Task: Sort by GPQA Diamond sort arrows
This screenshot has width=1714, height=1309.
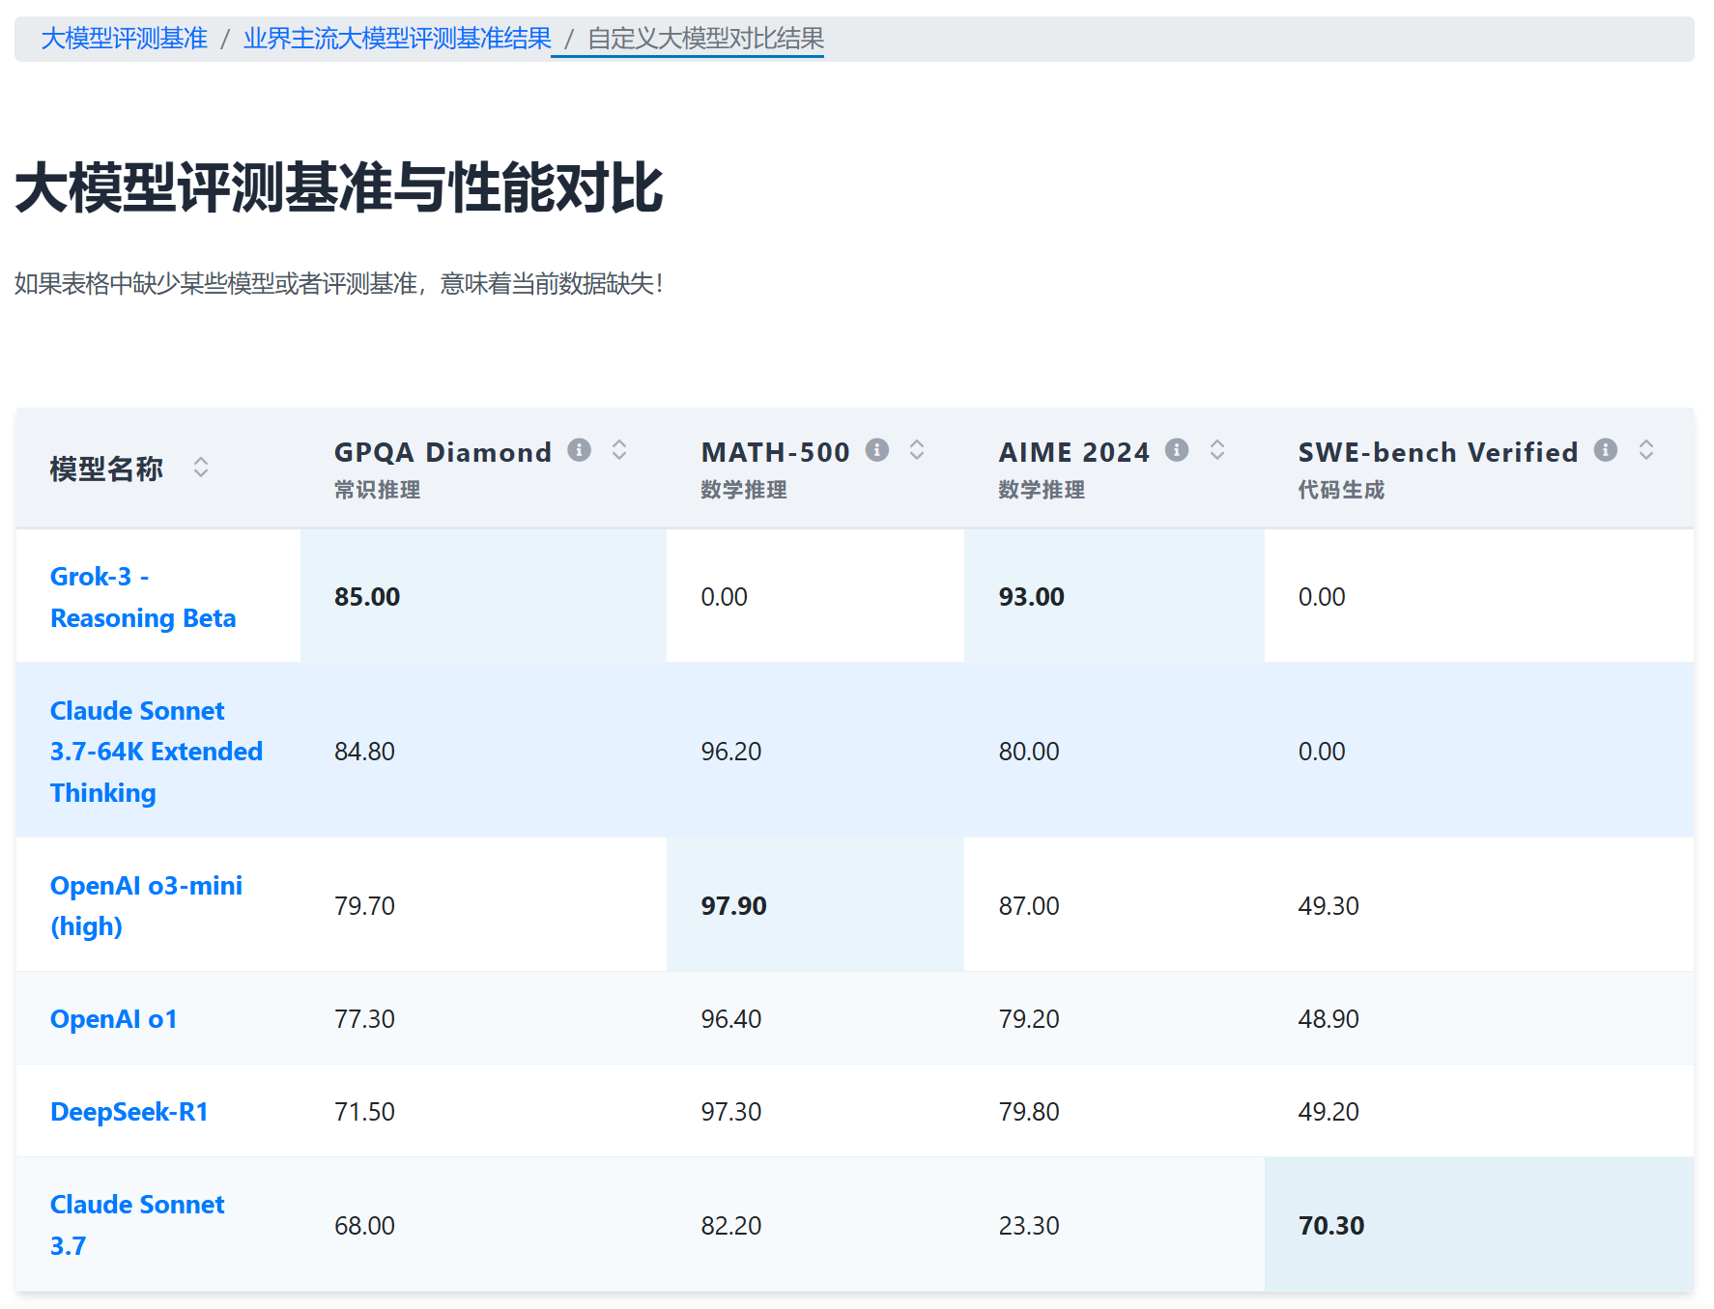Action: (x=619, y=450)
